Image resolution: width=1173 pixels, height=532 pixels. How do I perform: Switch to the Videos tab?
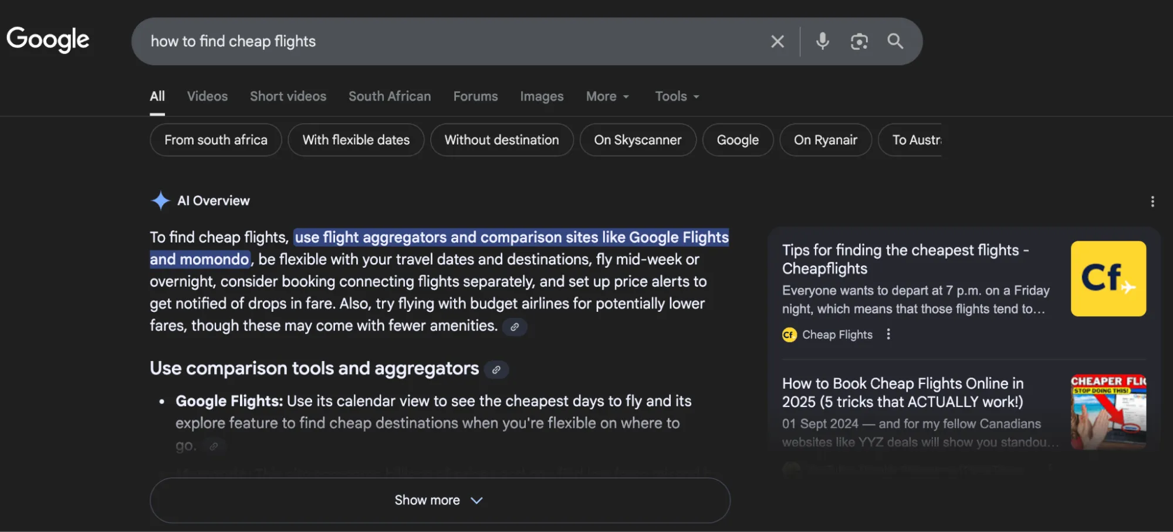[x=207, y=96]
